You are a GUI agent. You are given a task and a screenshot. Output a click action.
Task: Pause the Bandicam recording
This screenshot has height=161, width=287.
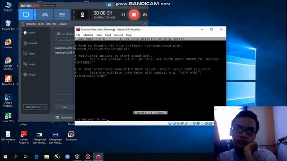tap(123, 15)
